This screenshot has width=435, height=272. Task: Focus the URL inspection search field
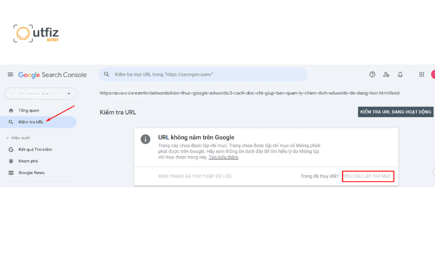tap(203, 75)
